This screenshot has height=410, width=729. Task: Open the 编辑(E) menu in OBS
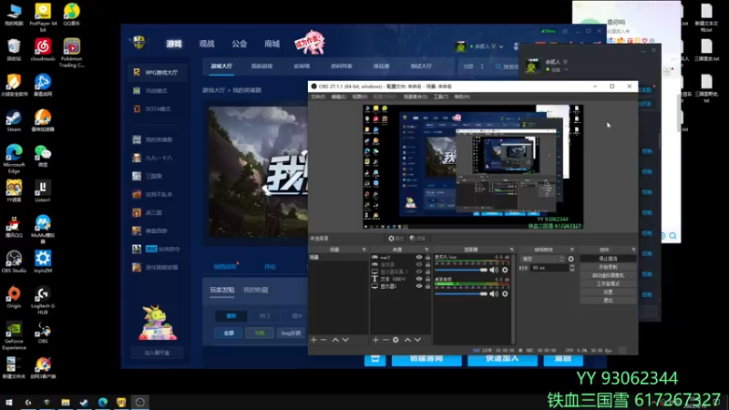338,97
